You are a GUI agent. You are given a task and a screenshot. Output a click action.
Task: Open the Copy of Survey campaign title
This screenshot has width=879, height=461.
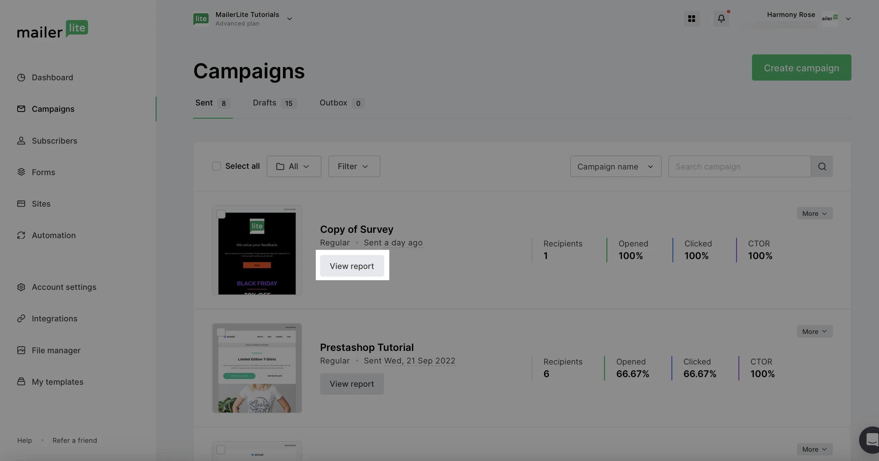357,229
